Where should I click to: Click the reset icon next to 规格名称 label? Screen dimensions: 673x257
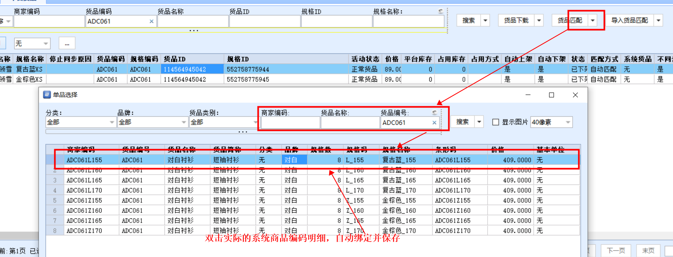tap(441, 11)
